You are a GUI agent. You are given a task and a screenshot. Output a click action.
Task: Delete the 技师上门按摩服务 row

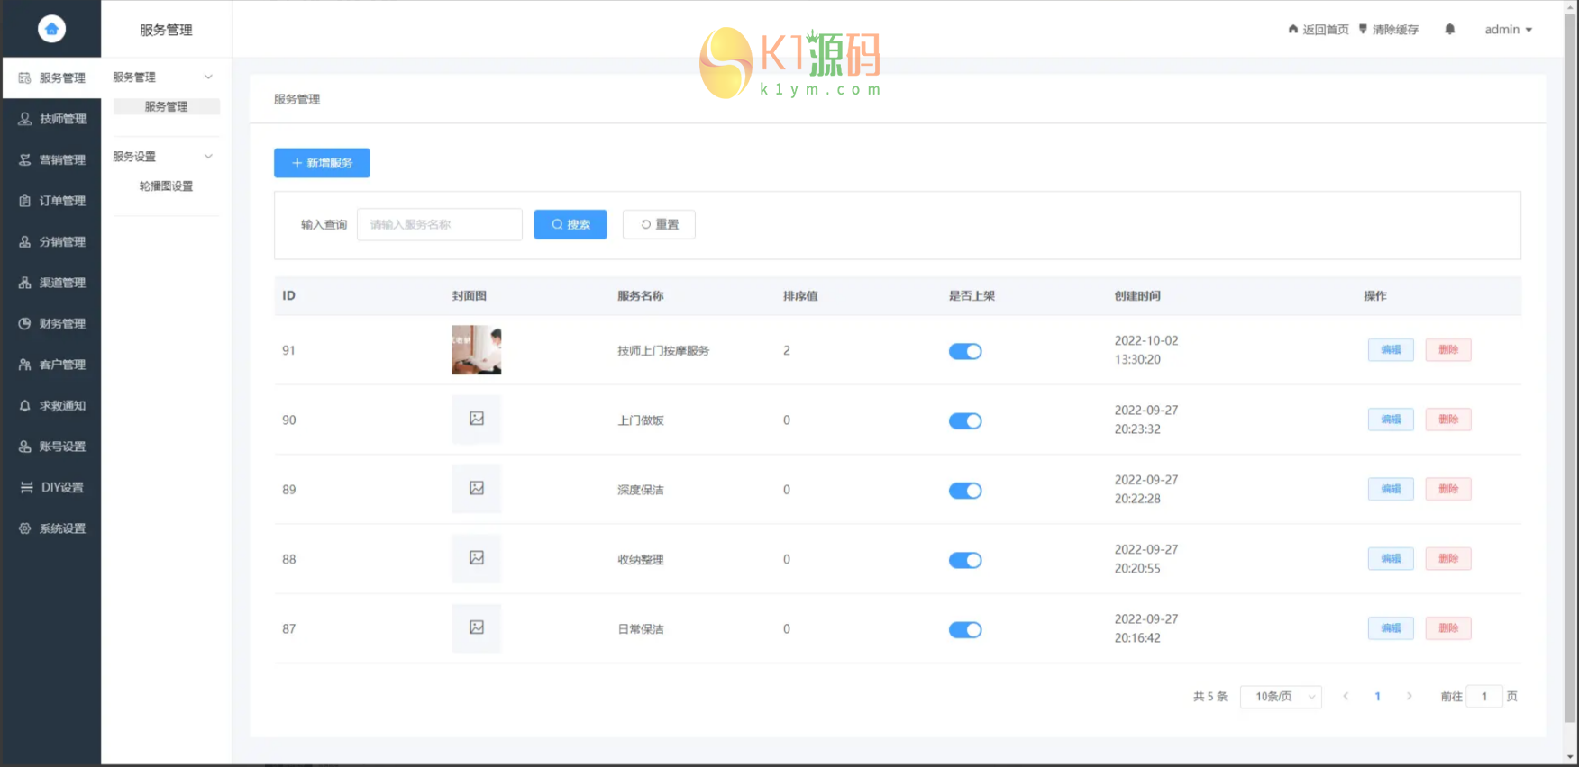[x=1448, y=350]
